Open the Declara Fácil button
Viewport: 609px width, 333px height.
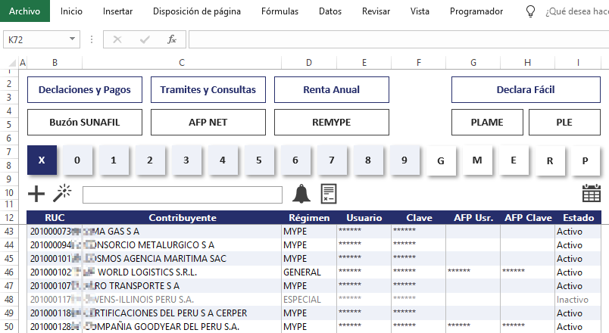[526, 89]
